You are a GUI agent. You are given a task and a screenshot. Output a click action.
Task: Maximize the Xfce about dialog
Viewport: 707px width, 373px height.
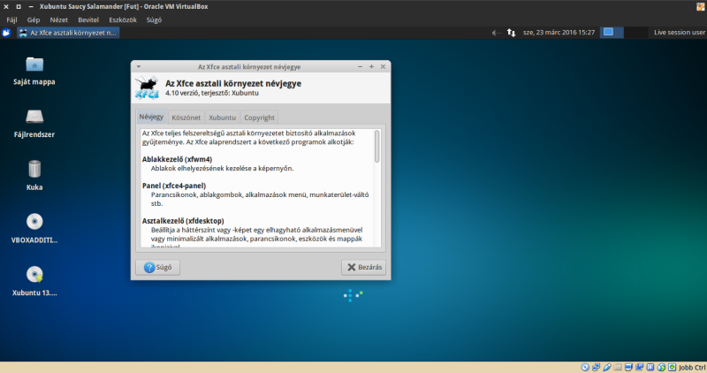(371, 66)
